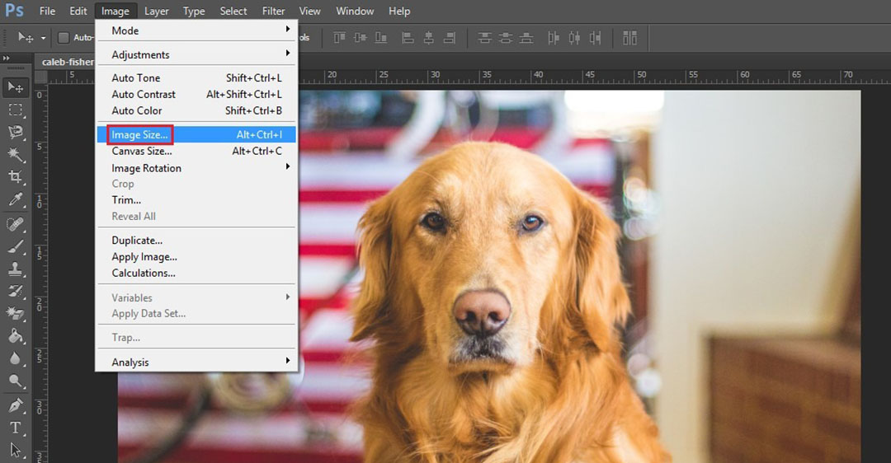The width and height of the screenshot is (891, 463).
Task: Select the Path Selection tool
Action: click(x=16, y=451)
